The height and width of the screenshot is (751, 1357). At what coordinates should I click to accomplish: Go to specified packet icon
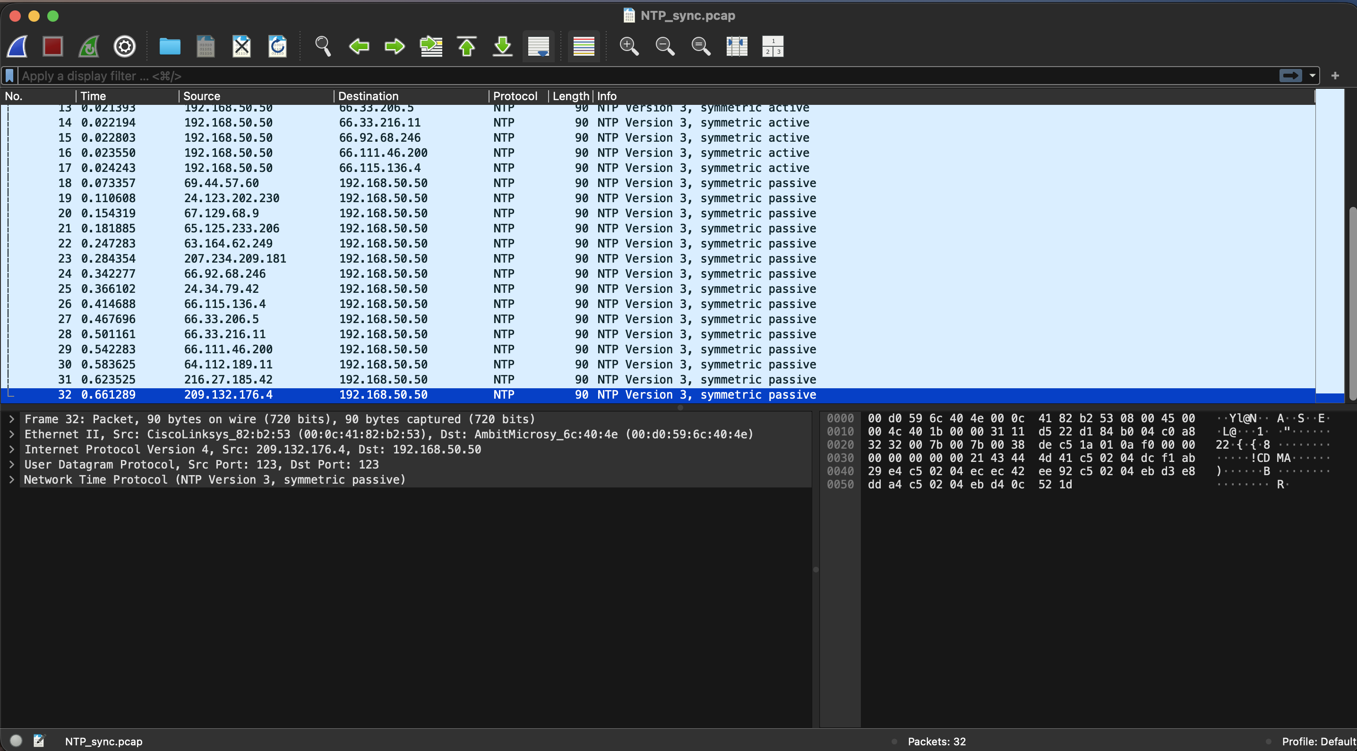tap(430, 46)
